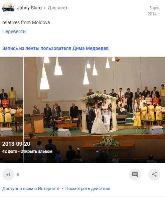The width and height of the screenshot is (165, 197).
Task: Click 'Доступно всем в Интернете' visibility link
Action: tap(31, 189)
